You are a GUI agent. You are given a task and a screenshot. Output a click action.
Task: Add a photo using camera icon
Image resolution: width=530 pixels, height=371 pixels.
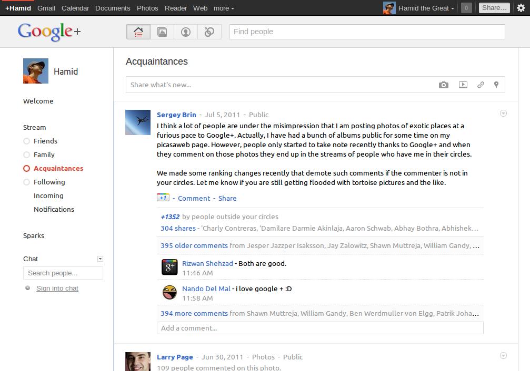pos(444,85)
